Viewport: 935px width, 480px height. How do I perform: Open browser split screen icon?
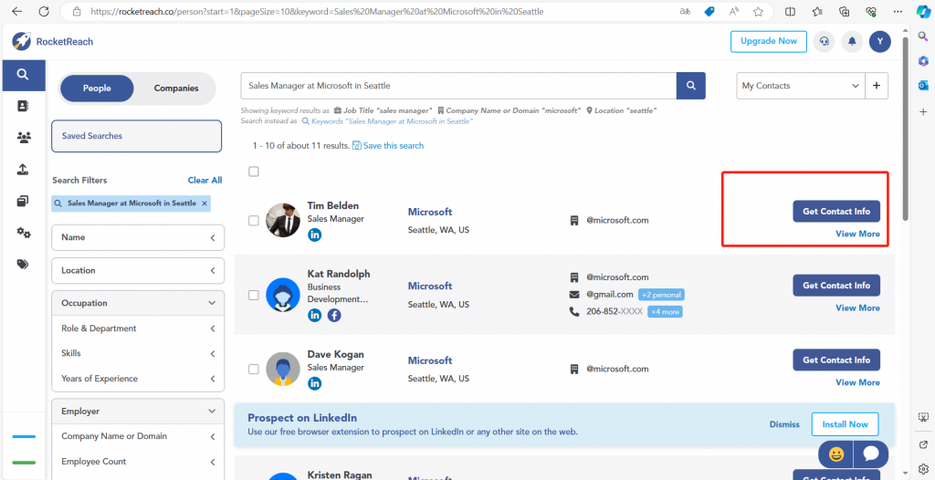point(790,11)
